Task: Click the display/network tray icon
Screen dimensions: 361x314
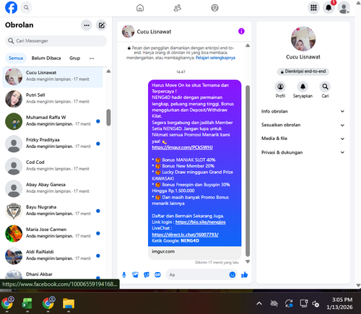Action: point(304,303)
